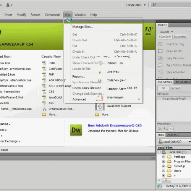The width and height of the screenshot is (191, 191).
Task: Open the Commands menu
Action: (52, 15)
